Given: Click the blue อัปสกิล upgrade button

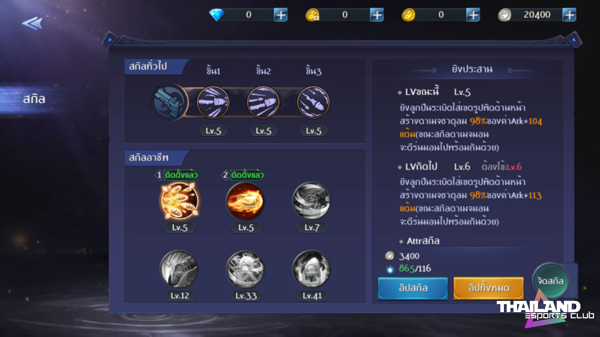Looking at the screenshot, I should [413, 288].
